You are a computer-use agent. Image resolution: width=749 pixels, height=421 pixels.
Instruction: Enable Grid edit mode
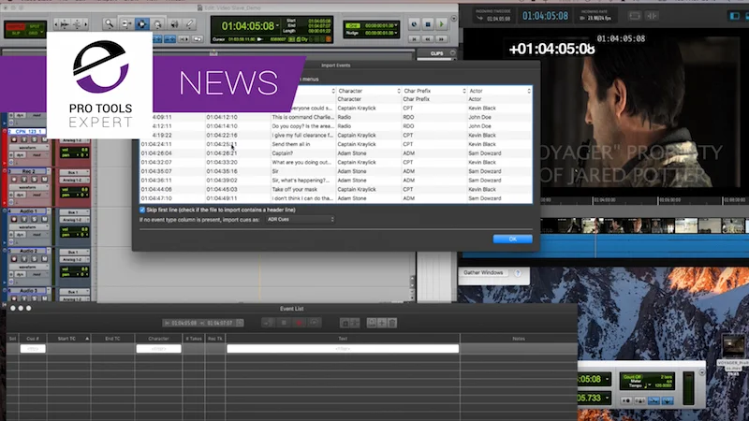tap(35, 33)
